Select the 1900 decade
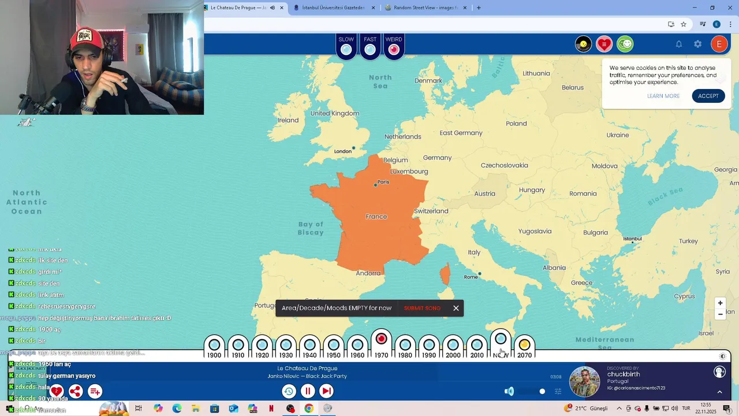Viewport: 739px width, 416px height. (x=214, y=347)
